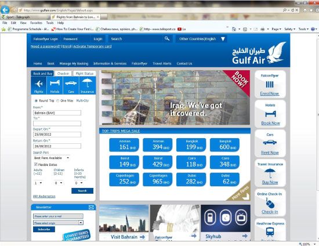Click the search magnifier in address bar
319x246 pixels.
point(284,10)
